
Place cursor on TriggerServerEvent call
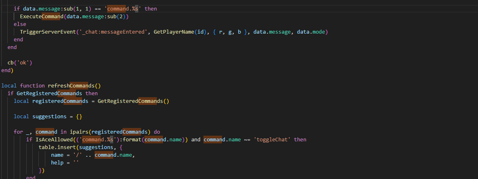(44, 32)
